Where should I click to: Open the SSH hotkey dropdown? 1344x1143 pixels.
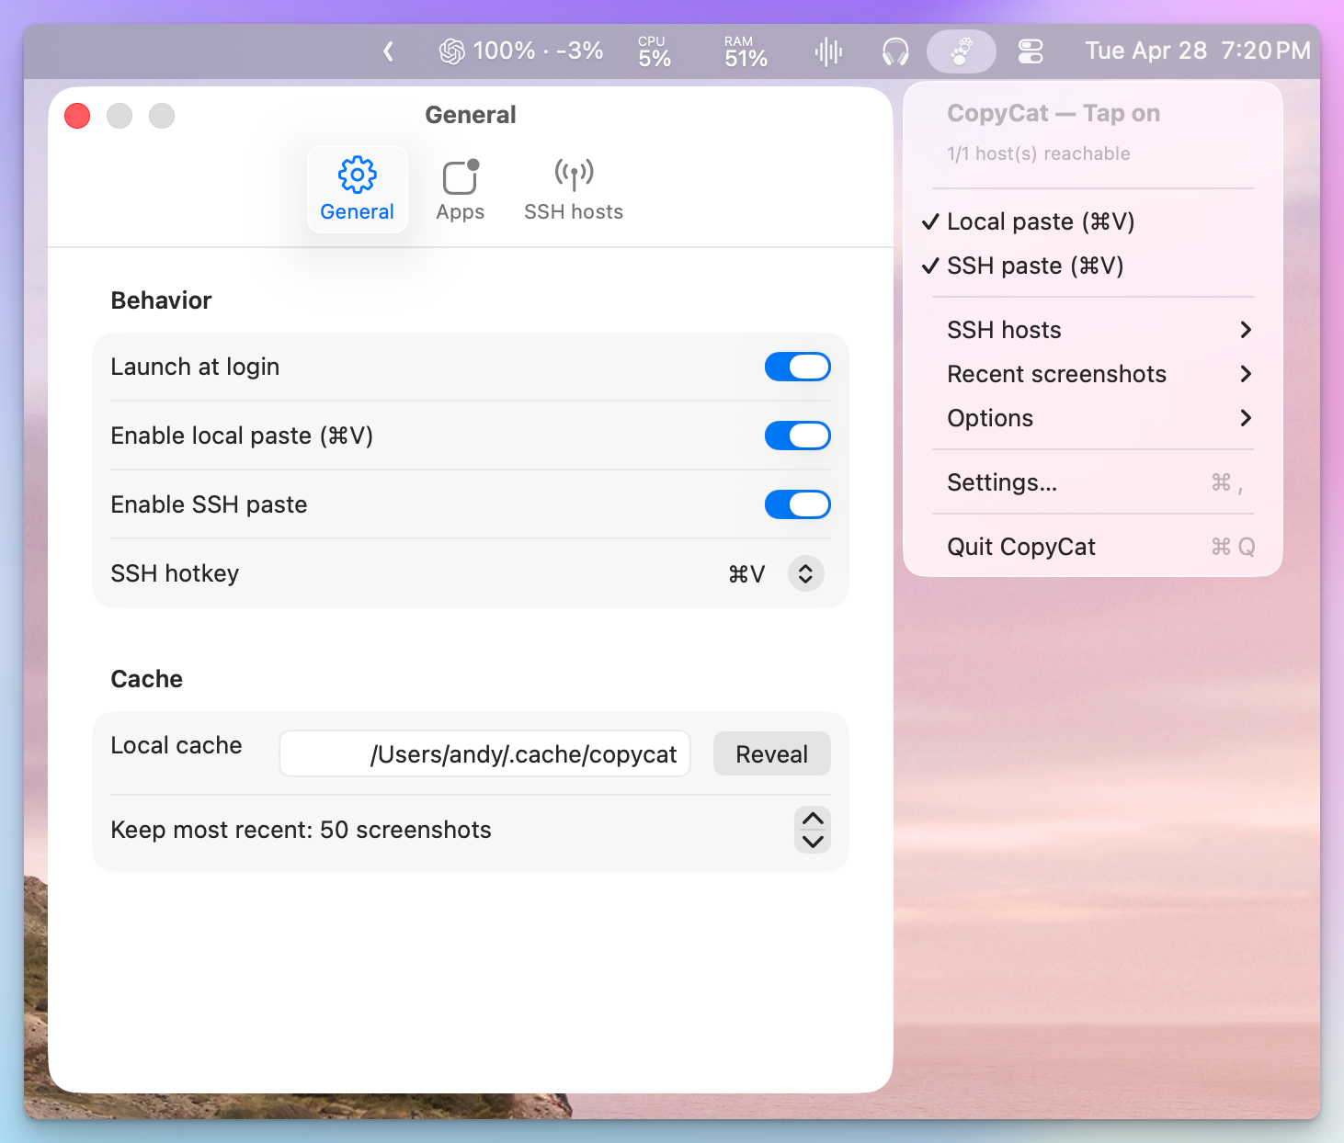click(805, 573)
